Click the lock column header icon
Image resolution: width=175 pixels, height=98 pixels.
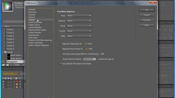pos(11,78)
